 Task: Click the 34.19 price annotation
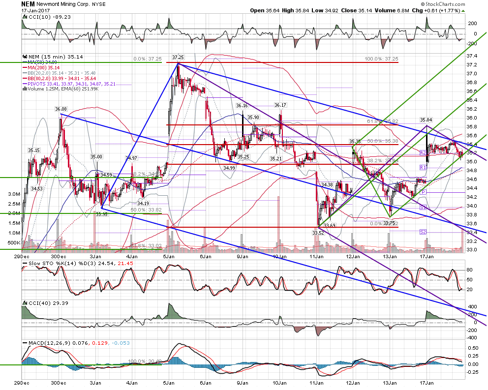[143, 203]
